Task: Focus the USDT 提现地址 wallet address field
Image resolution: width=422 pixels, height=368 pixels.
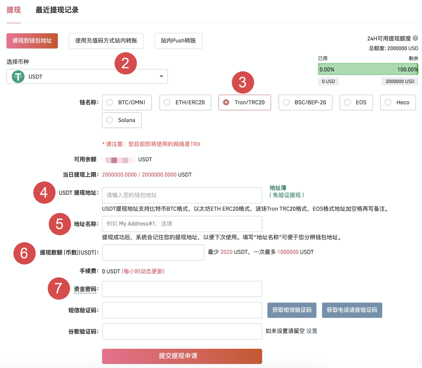Action: (182, 195)
